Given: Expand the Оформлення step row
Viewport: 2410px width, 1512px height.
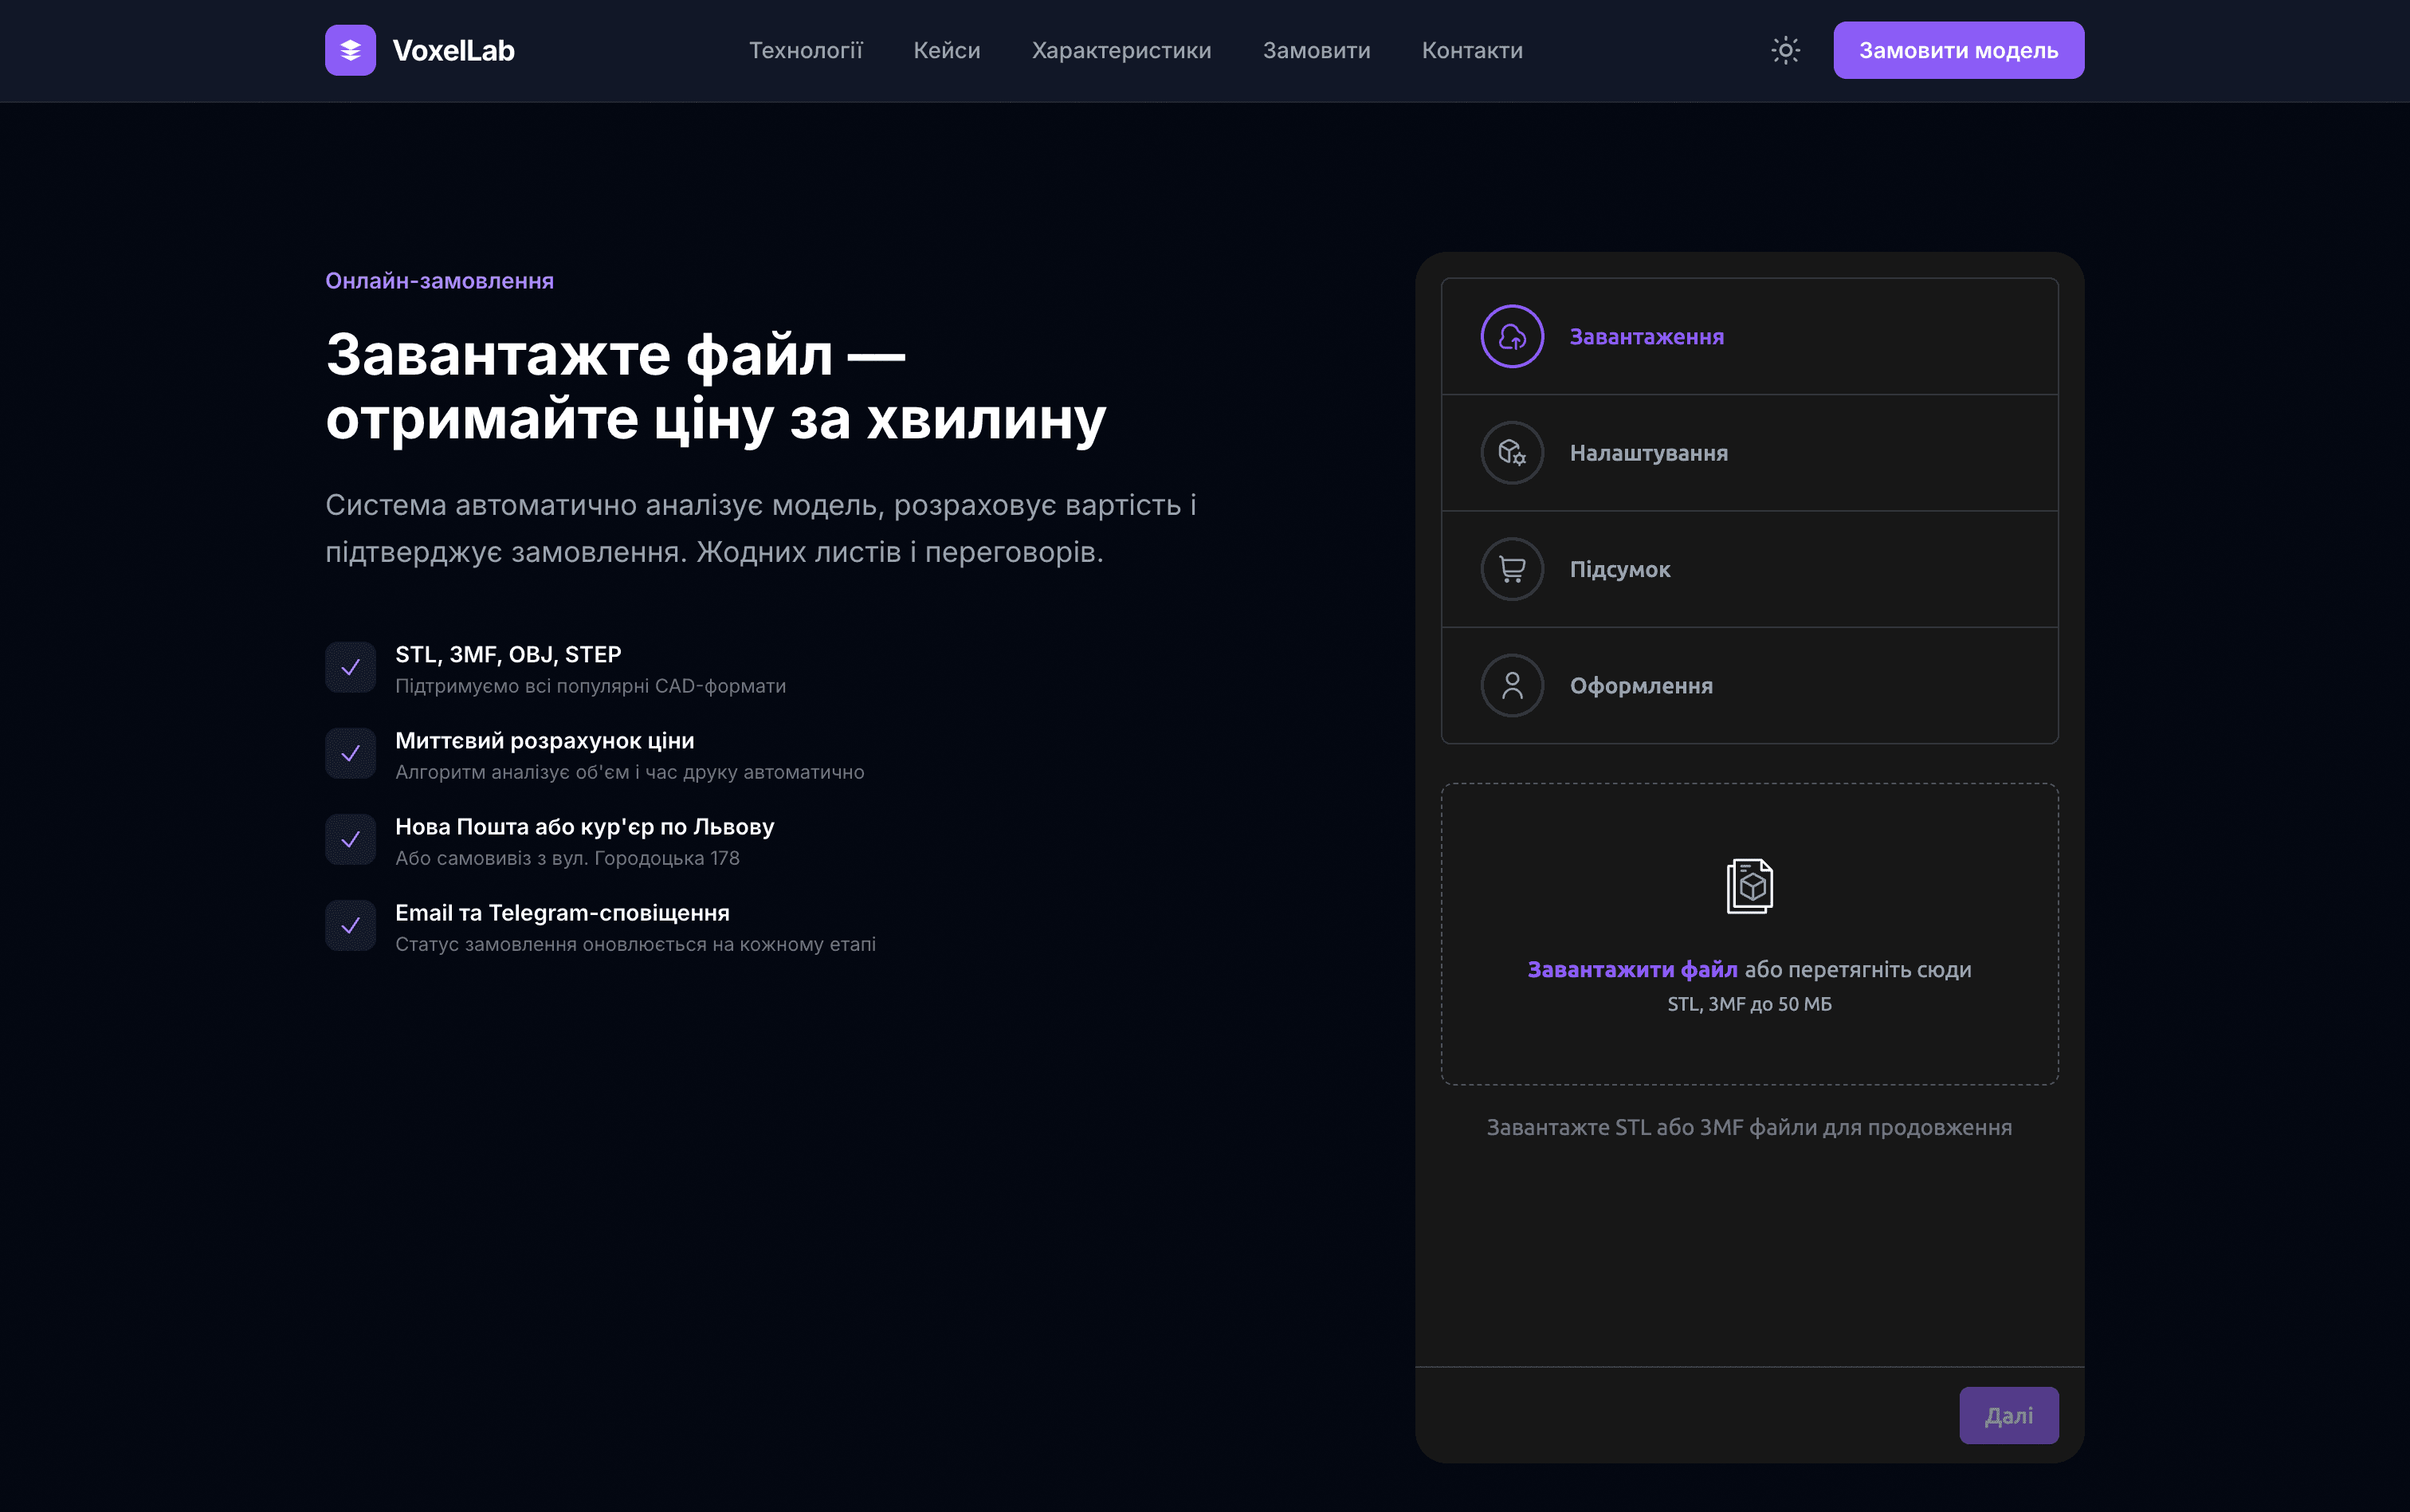Looking at the screenshot, I should (x=1749, y=686).
